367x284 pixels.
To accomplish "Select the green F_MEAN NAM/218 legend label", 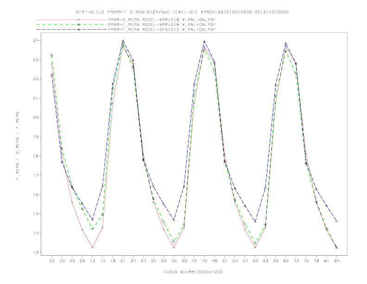I will pos(162,25).
